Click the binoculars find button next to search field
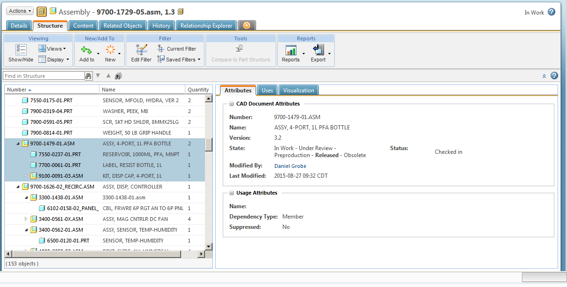 [x=88, y=76]
